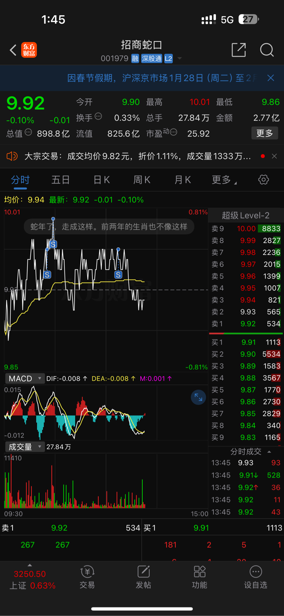
Task: Tap the 总值 info circle icon
Action: pyautogui.click(x=28, y=132)
